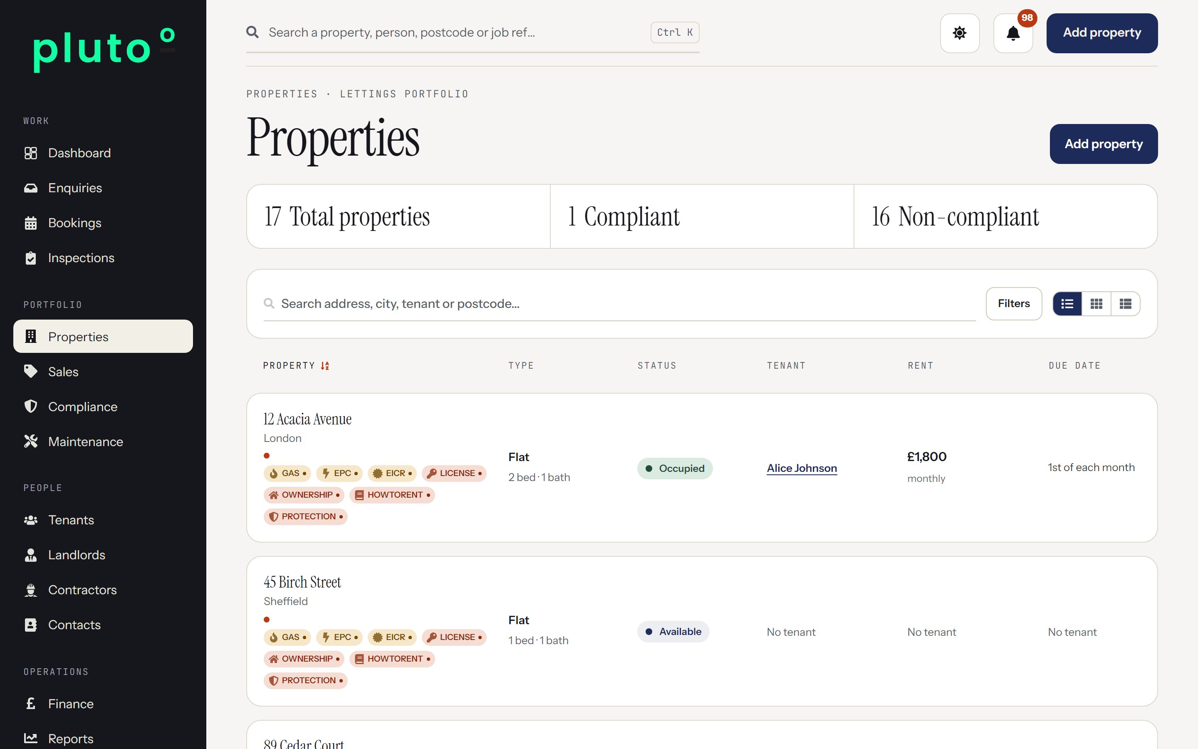Click the 17 Total properties stat
This screenshot has width=1198, height=749.
[399, 216]
